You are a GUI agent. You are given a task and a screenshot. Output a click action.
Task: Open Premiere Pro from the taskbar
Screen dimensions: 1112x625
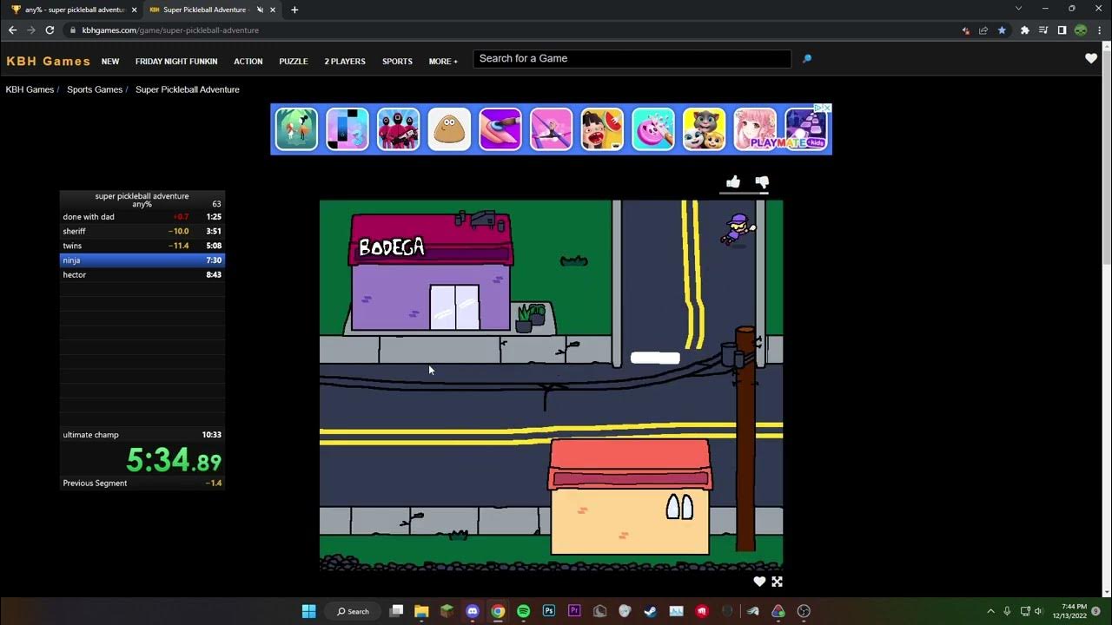574,611
